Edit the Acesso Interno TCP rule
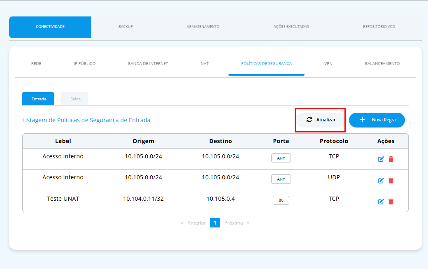Viewport: 428px width, 269px height. pyautogui.click(x=381, y=159)
